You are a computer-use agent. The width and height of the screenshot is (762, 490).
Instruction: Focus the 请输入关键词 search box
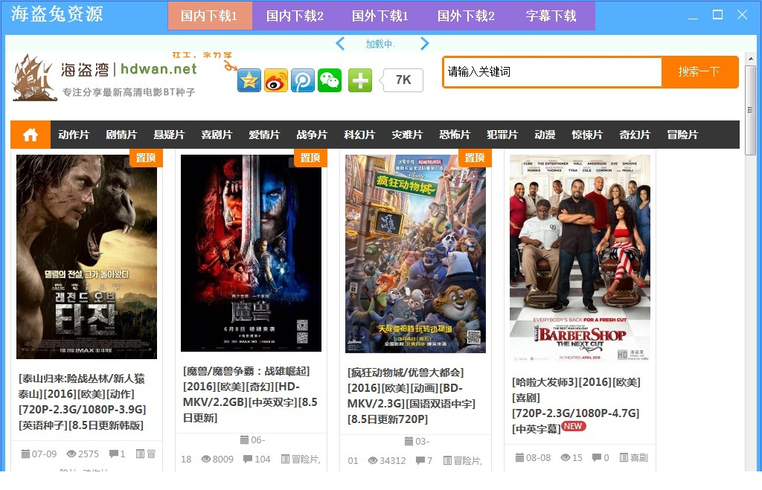pyautogui.click(x=552, y=72)
